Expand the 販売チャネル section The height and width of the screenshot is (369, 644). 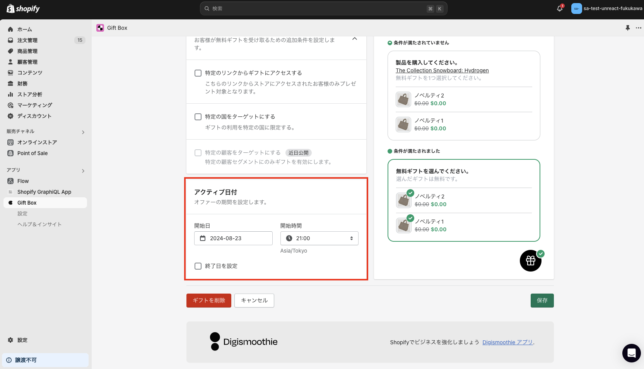(83, 132)
